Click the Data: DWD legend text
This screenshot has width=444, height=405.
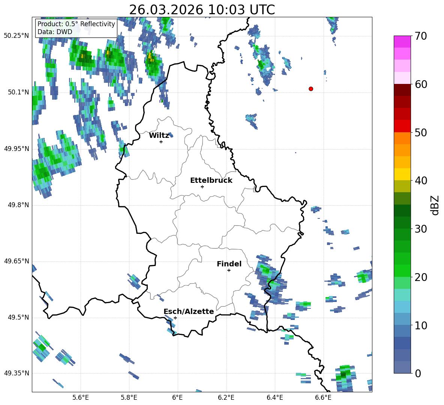[55, 32]
